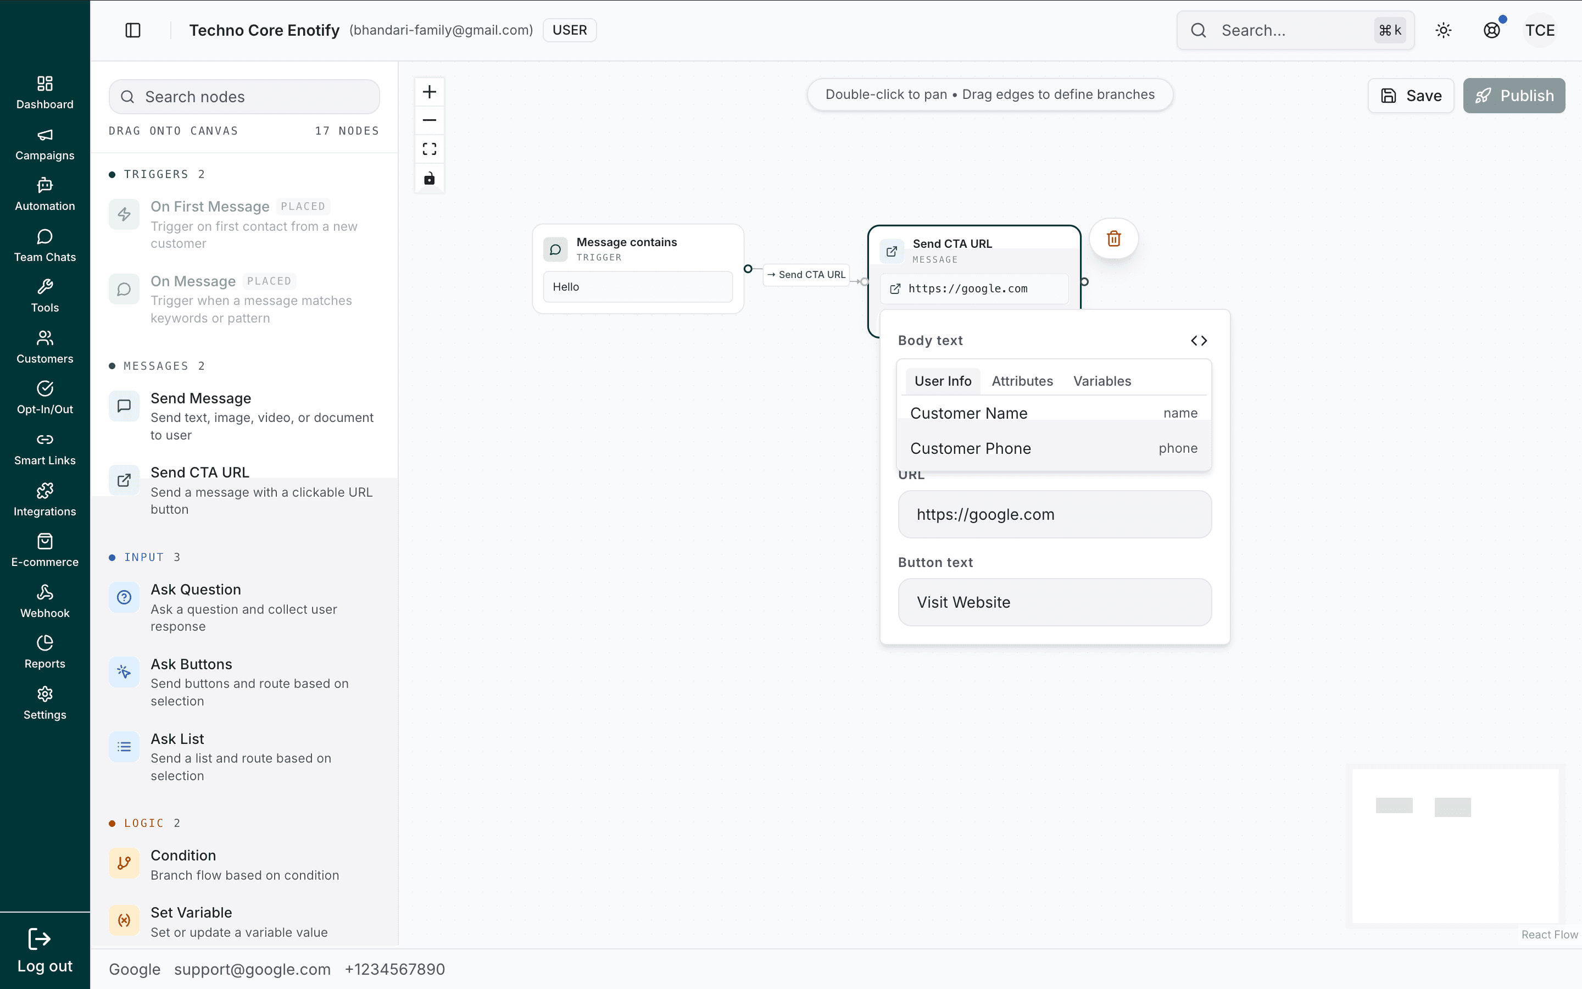This screenshot has width=1582, height=989.
Task: Click Log out
Action: [44, 951]
